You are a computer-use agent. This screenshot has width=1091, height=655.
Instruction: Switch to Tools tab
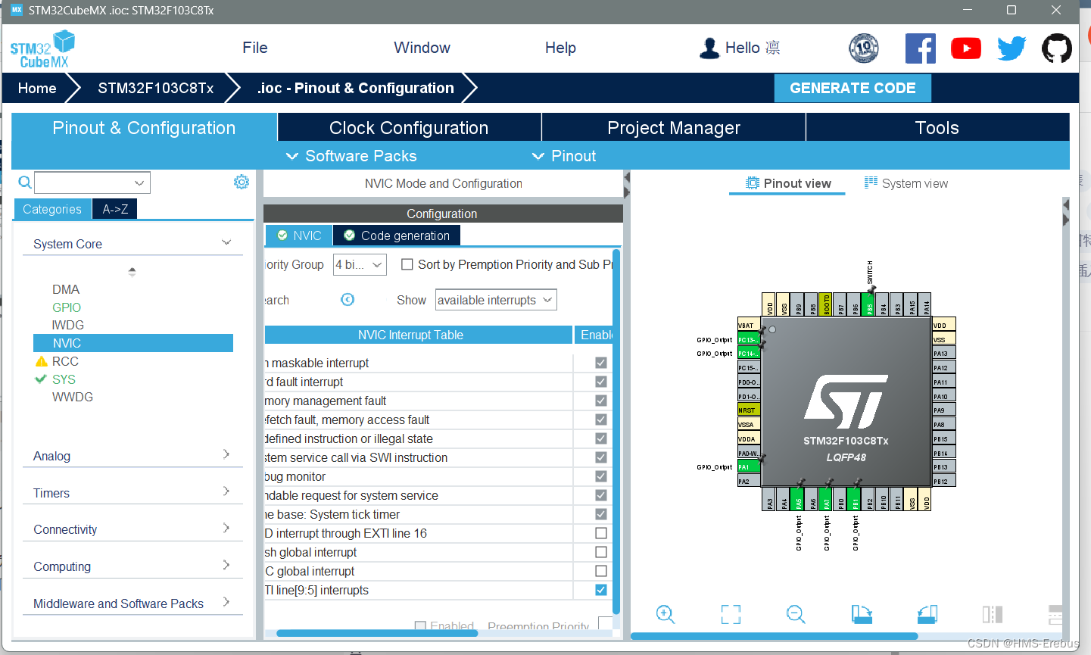click(937, 127)
